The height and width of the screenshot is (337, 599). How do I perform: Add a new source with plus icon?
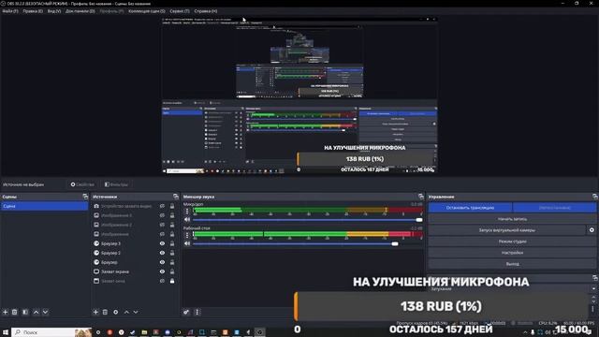click(95, 312)
